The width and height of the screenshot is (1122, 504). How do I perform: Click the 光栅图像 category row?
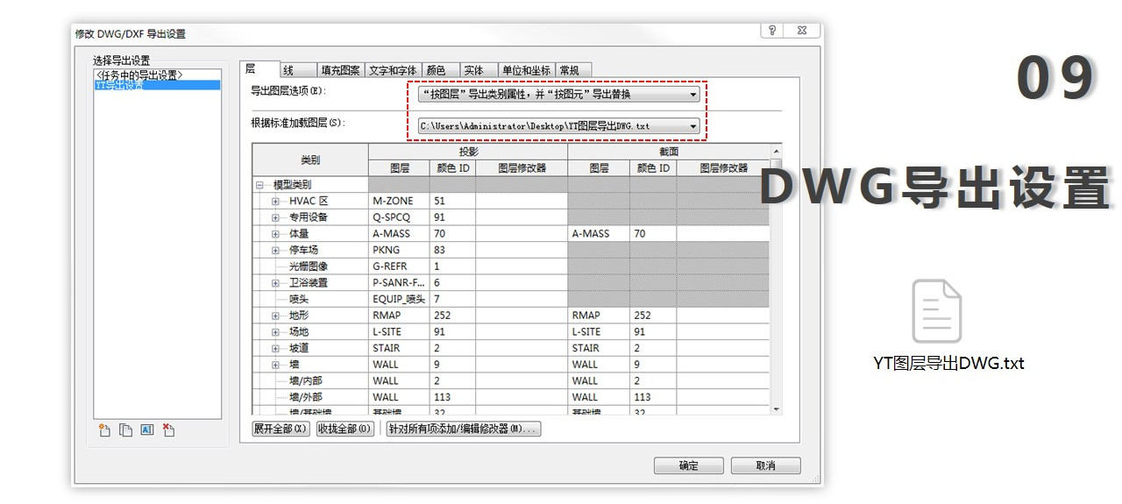(x=310, y=266)
